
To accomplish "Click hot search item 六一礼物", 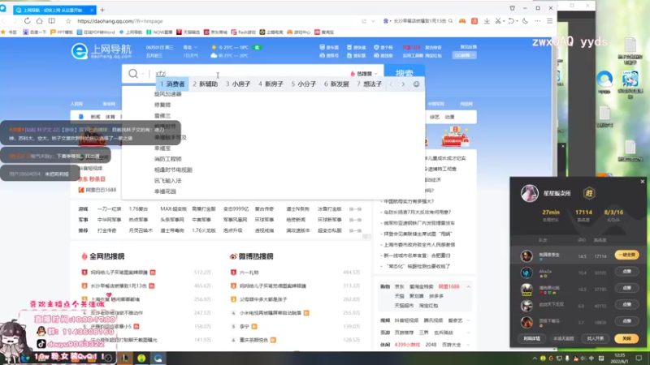I will (249, 273).
